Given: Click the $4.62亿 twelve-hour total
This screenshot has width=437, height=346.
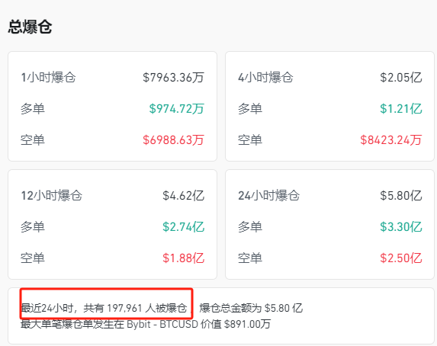Looking at the screenshot, I should point(184,196).
